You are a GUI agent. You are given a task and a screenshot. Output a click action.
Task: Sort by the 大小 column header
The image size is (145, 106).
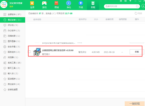click(x=96, y=19)
